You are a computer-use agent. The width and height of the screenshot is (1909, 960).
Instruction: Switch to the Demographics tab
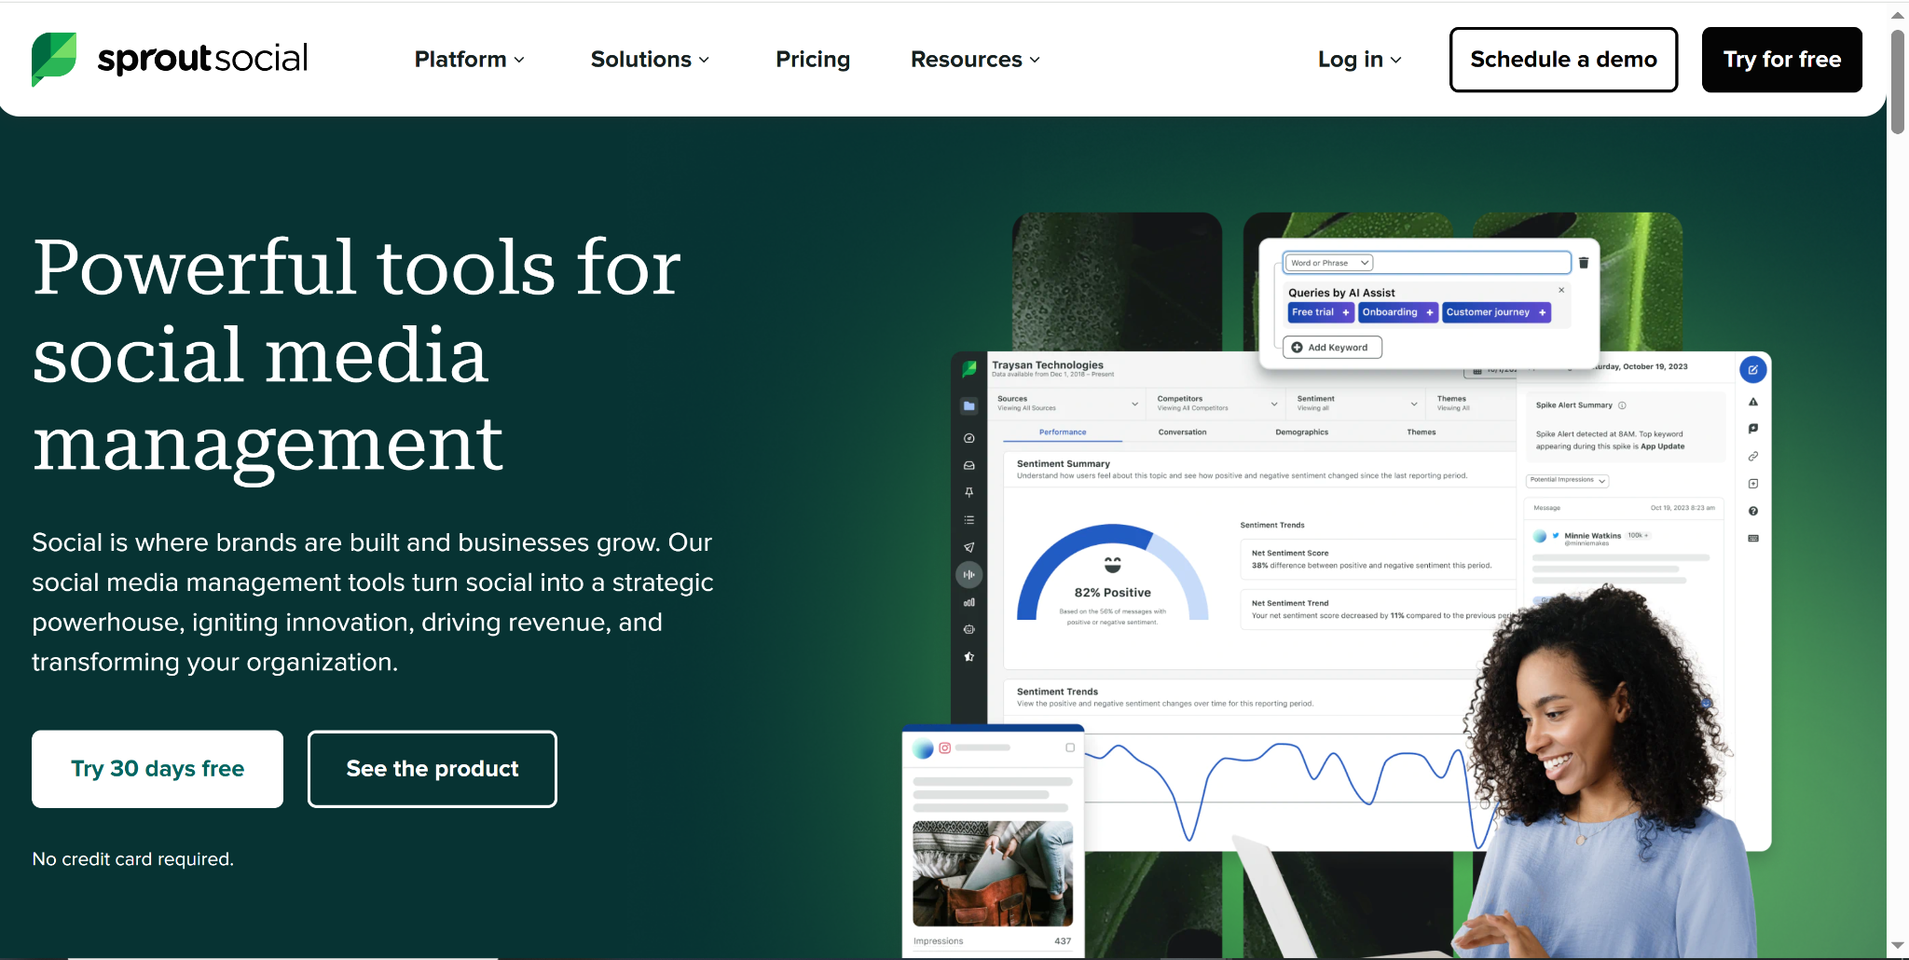tap(1301, 432)
